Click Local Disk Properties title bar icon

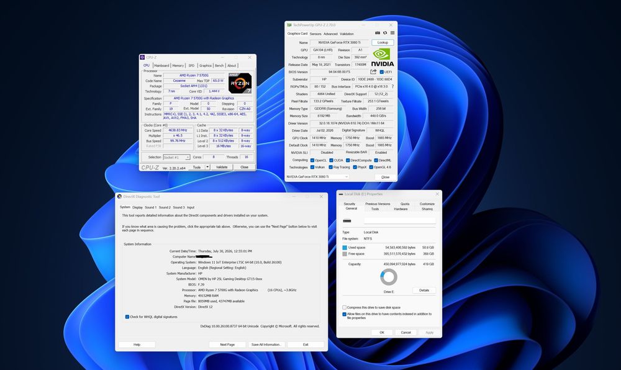[340, 194]
